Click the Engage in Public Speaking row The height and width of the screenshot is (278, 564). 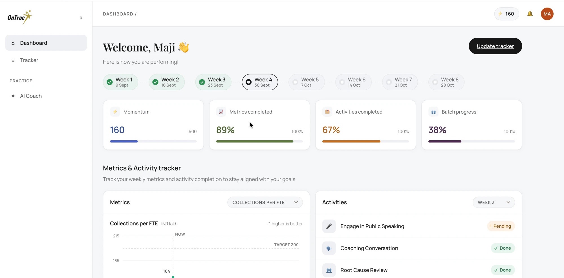(x=418, y=226)
